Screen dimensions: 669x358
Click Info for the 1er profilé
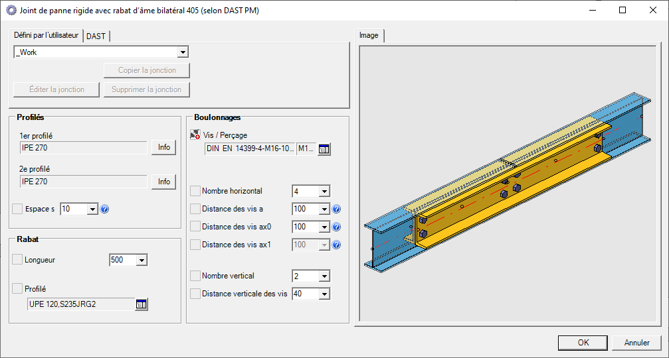coord(164,147)
